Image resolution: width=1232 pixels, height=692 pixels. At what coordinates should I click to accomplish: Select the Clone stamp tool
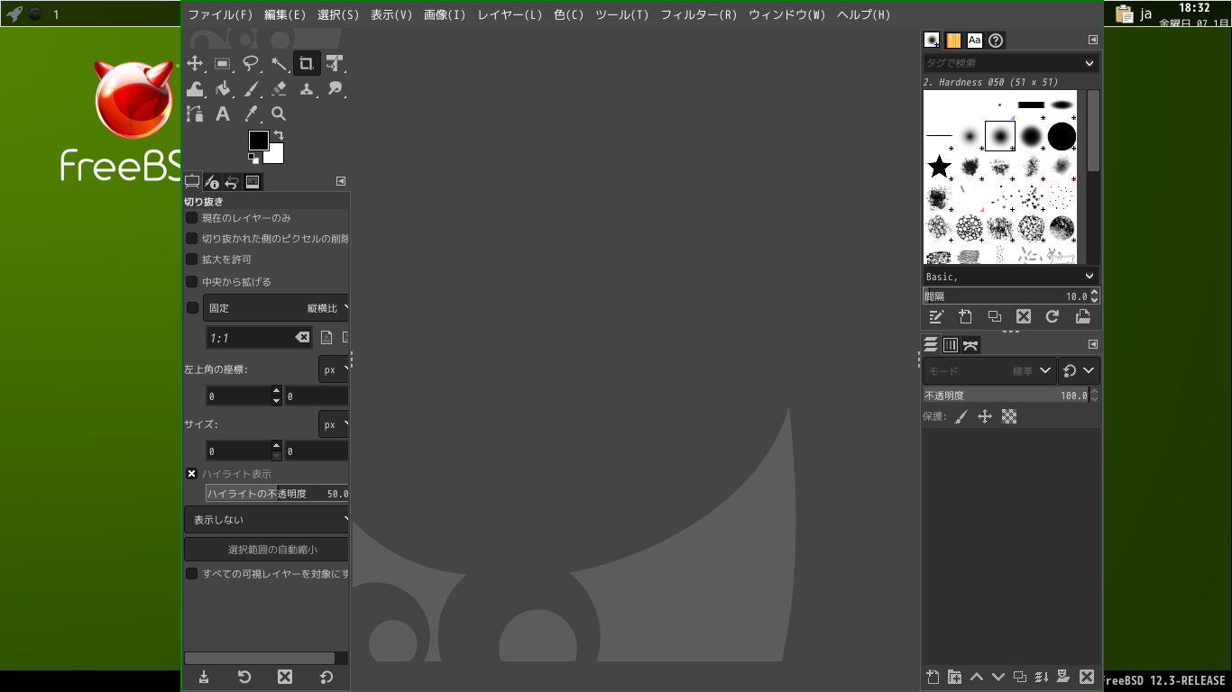tap(307, 88)
